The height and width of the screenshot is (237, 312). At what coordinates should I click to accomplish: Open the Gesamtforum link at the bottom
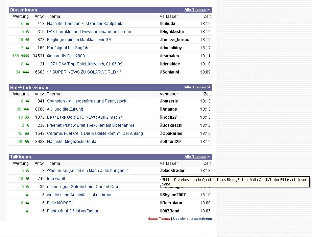(201, 219)
